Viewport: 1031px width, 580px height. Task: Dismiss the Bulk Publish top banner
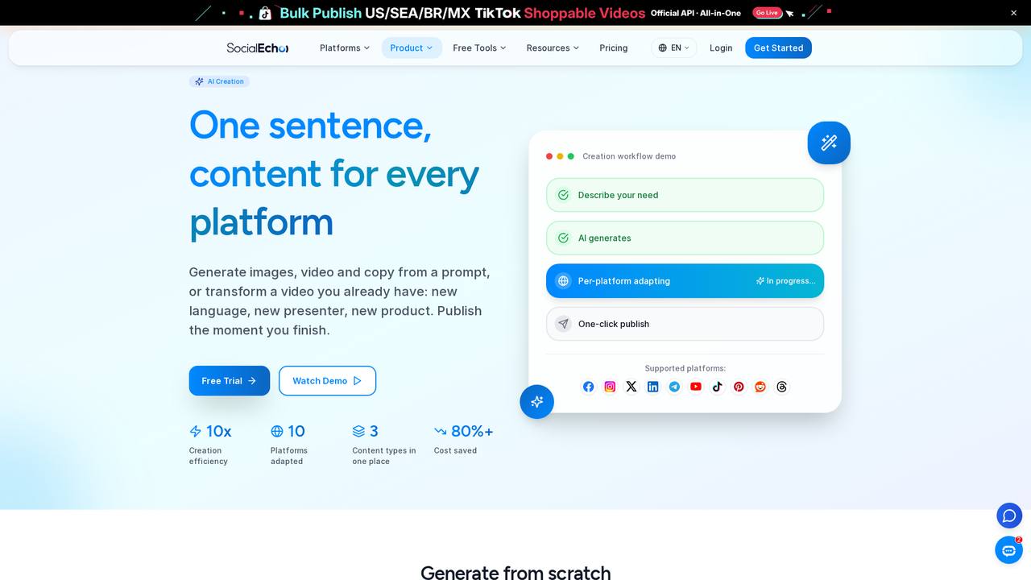tap(1014, 13)
